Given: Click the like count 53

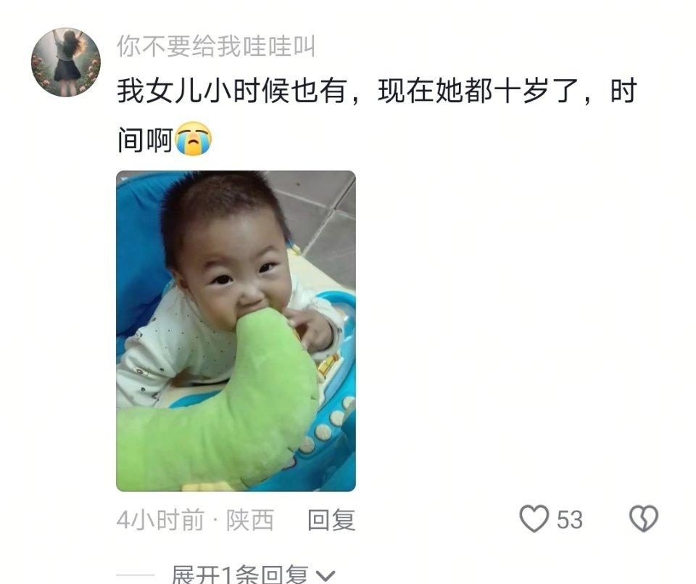Looking at the screenshot, I should (570, 519).
